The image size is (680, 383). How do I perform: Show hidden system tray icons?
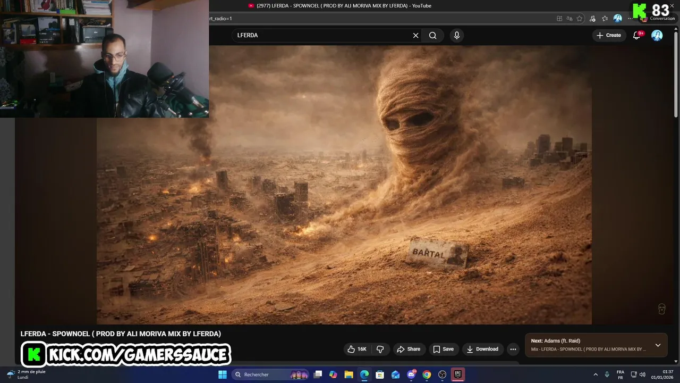(x=596, y=374)
